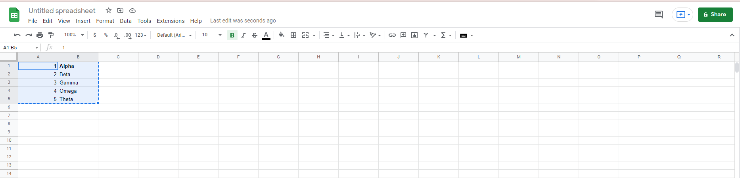
Task: Open text rotation dropdown
Action: click(x=375, y=35)
